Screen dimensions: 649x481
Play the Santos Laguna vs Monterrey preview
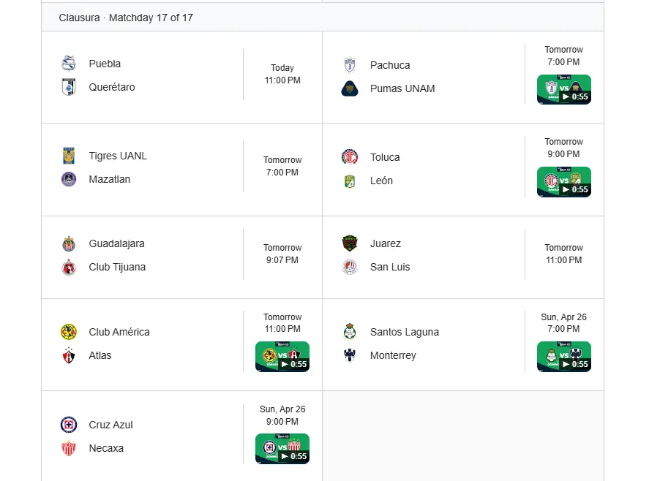(563, 357)
